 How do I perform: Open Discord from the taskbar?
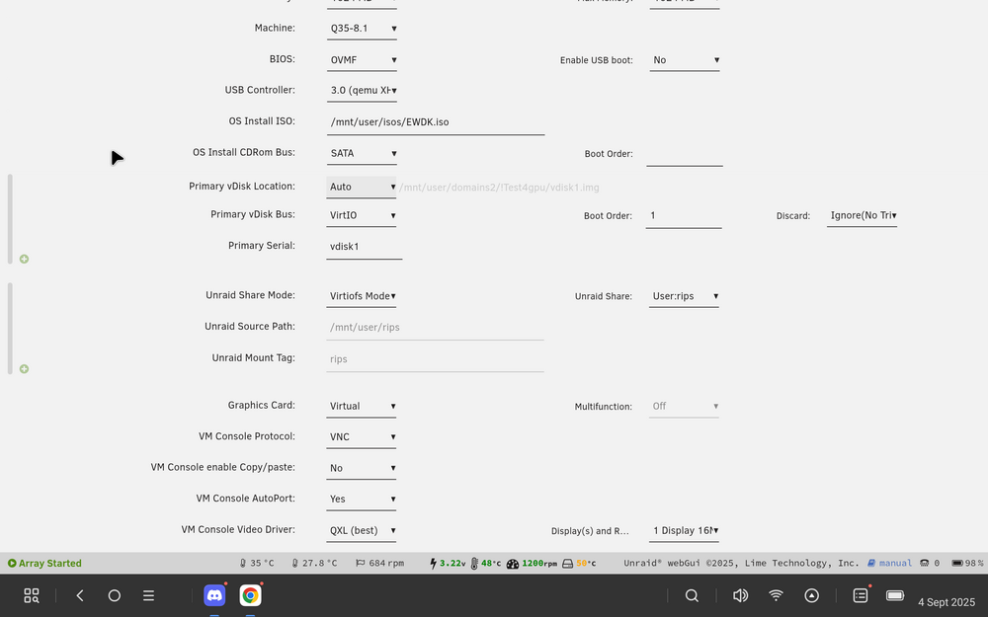click(x=214, y=595)
